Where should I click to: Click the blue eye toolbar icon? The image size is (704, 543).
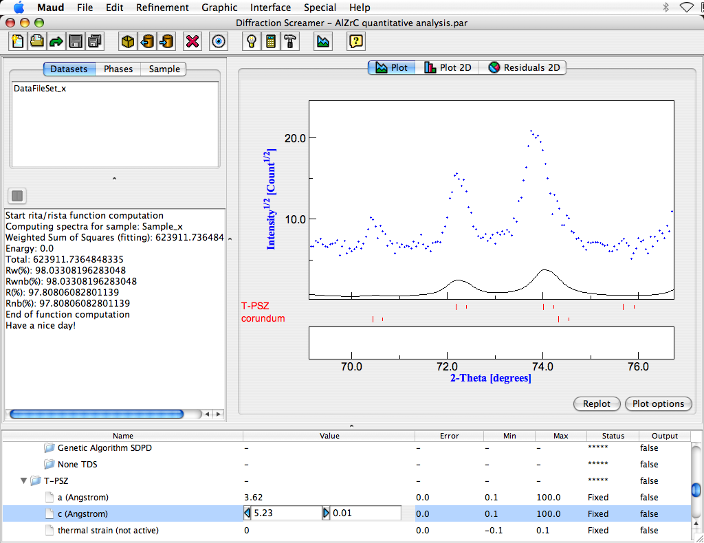click(x=219, y=41)
